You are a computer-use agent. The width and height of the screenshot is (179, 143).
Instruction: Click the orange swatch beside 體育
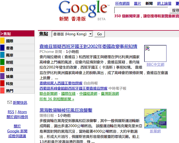pyautogui.click(x=2, y=69)
